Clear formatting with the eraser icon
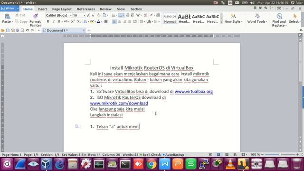The height and width of the screenshot is (171, 304). 99,15
